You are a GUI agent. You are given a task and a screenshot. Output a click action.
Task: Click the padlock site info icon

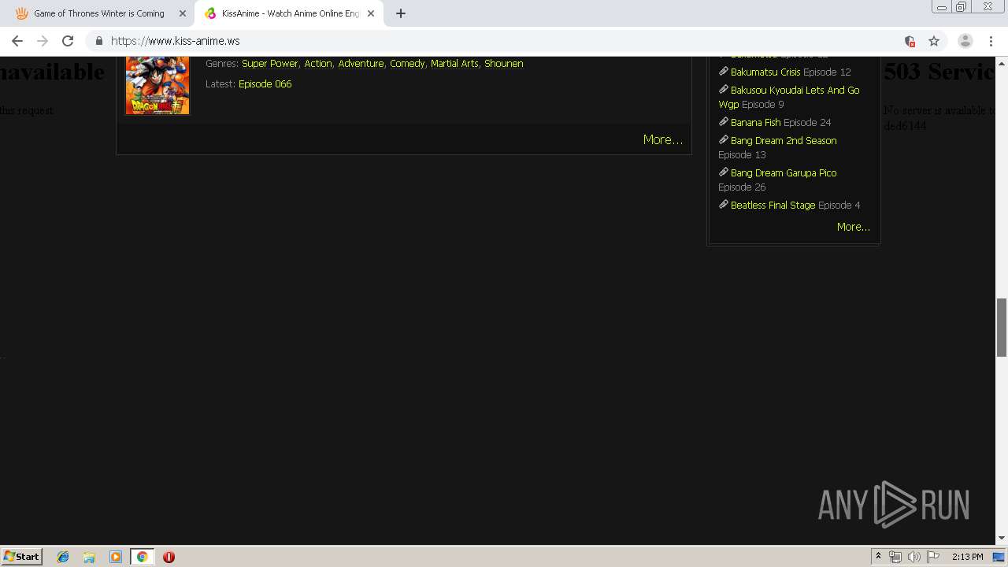99,41
